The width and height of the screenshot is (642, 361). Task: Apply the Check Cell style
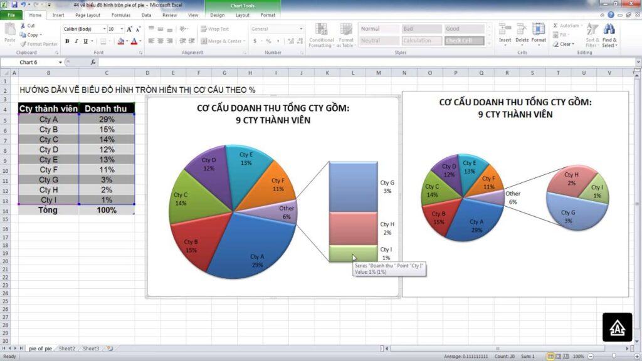click(465, 41)
